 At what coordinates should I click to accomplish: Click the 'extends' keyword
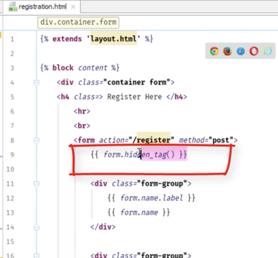pos(67,39)
